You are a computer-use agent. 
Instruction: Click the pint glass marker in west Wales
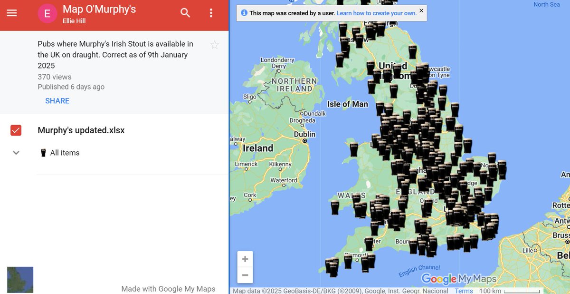coord(353,149)
